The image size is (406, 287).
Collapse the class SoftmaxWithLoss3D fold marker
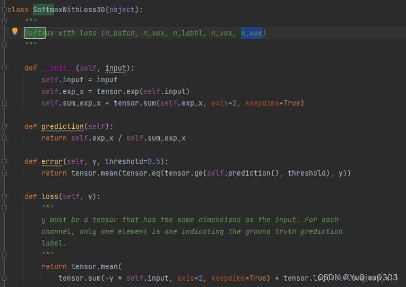click(x=4, y=10)
